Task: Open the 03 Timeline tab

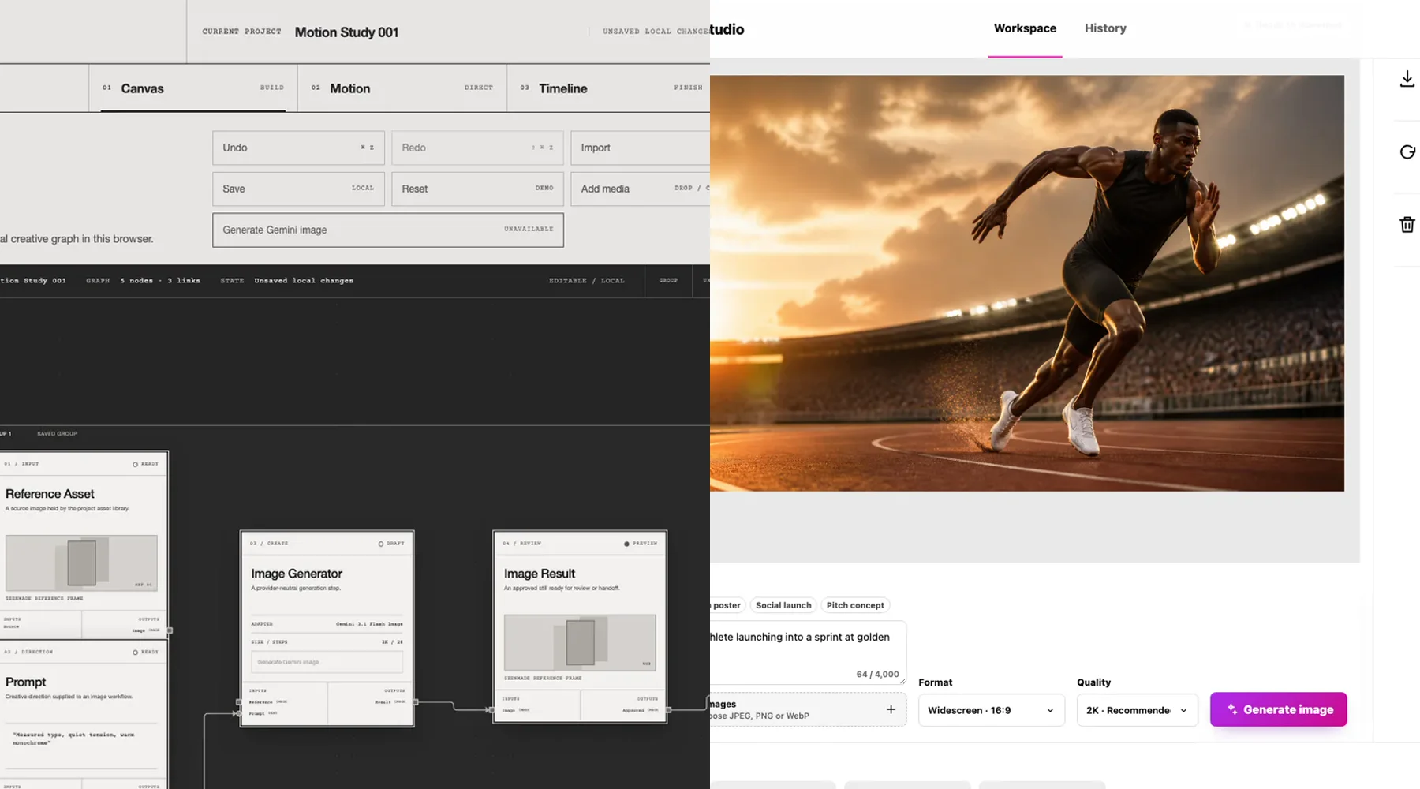Action: pyautogui.click(x=608, y=88)
